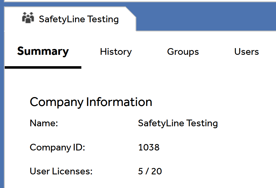Select the company ID value 1038

coord(149,147)
